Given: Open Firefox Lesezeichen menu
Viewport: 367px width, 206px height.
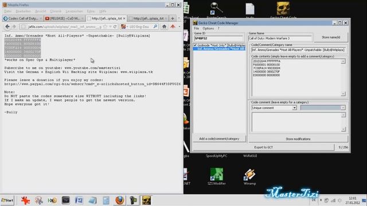Looking at the screenshot, I should tap(74, 11).
